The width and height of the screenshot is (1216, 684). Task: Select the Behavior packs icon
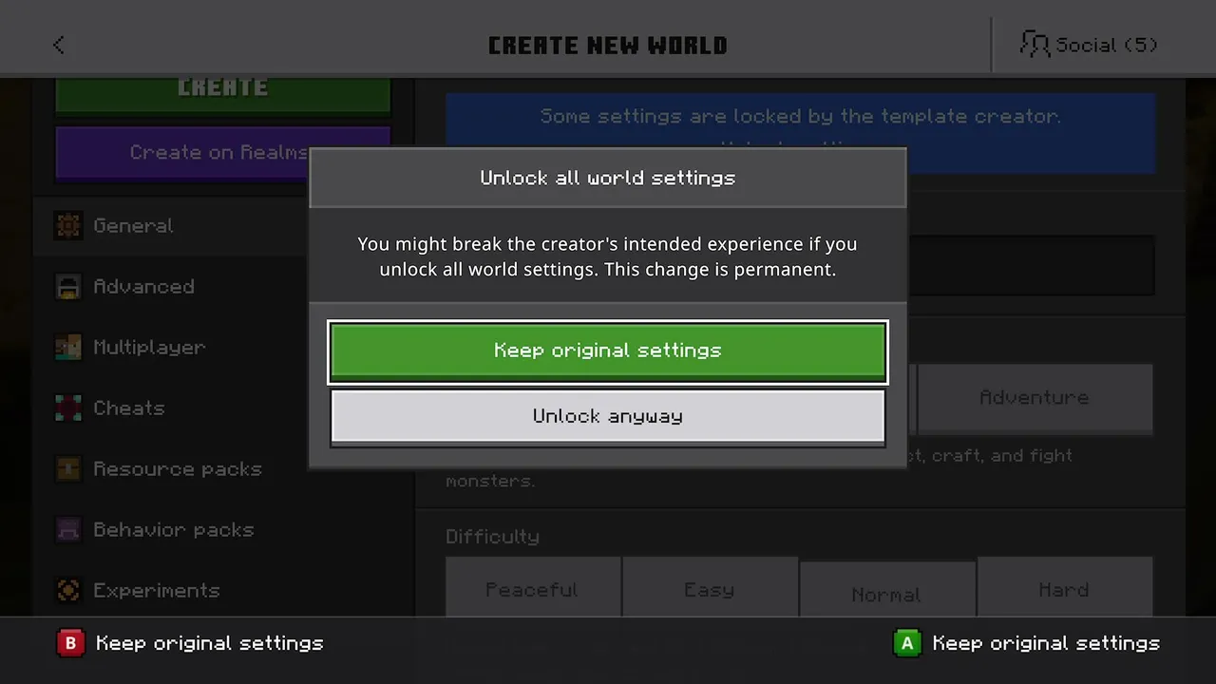coord(68,530)
